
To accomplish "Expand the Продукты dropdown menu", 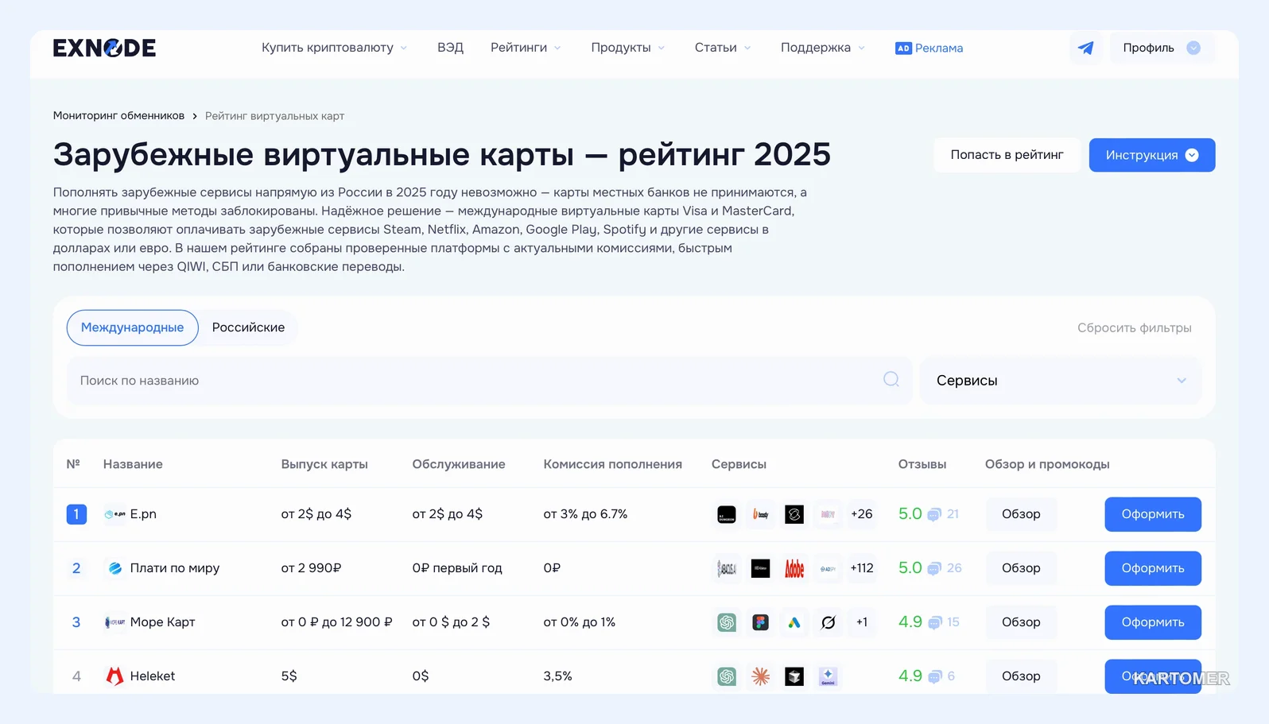I will coord(627,48).
